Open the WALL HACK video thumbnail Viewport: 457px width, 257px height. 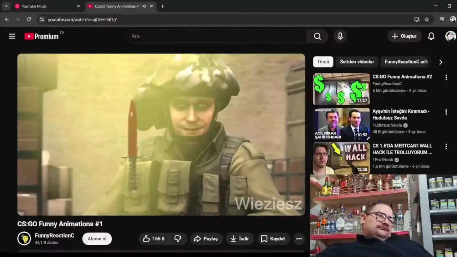click(341, 158)
